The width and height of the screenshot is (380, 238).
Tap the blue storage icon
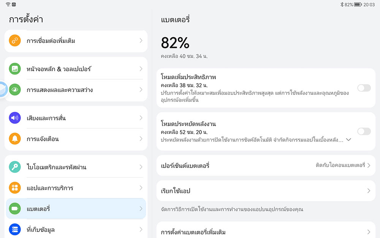pyautogui.click(x=15, y=229)
